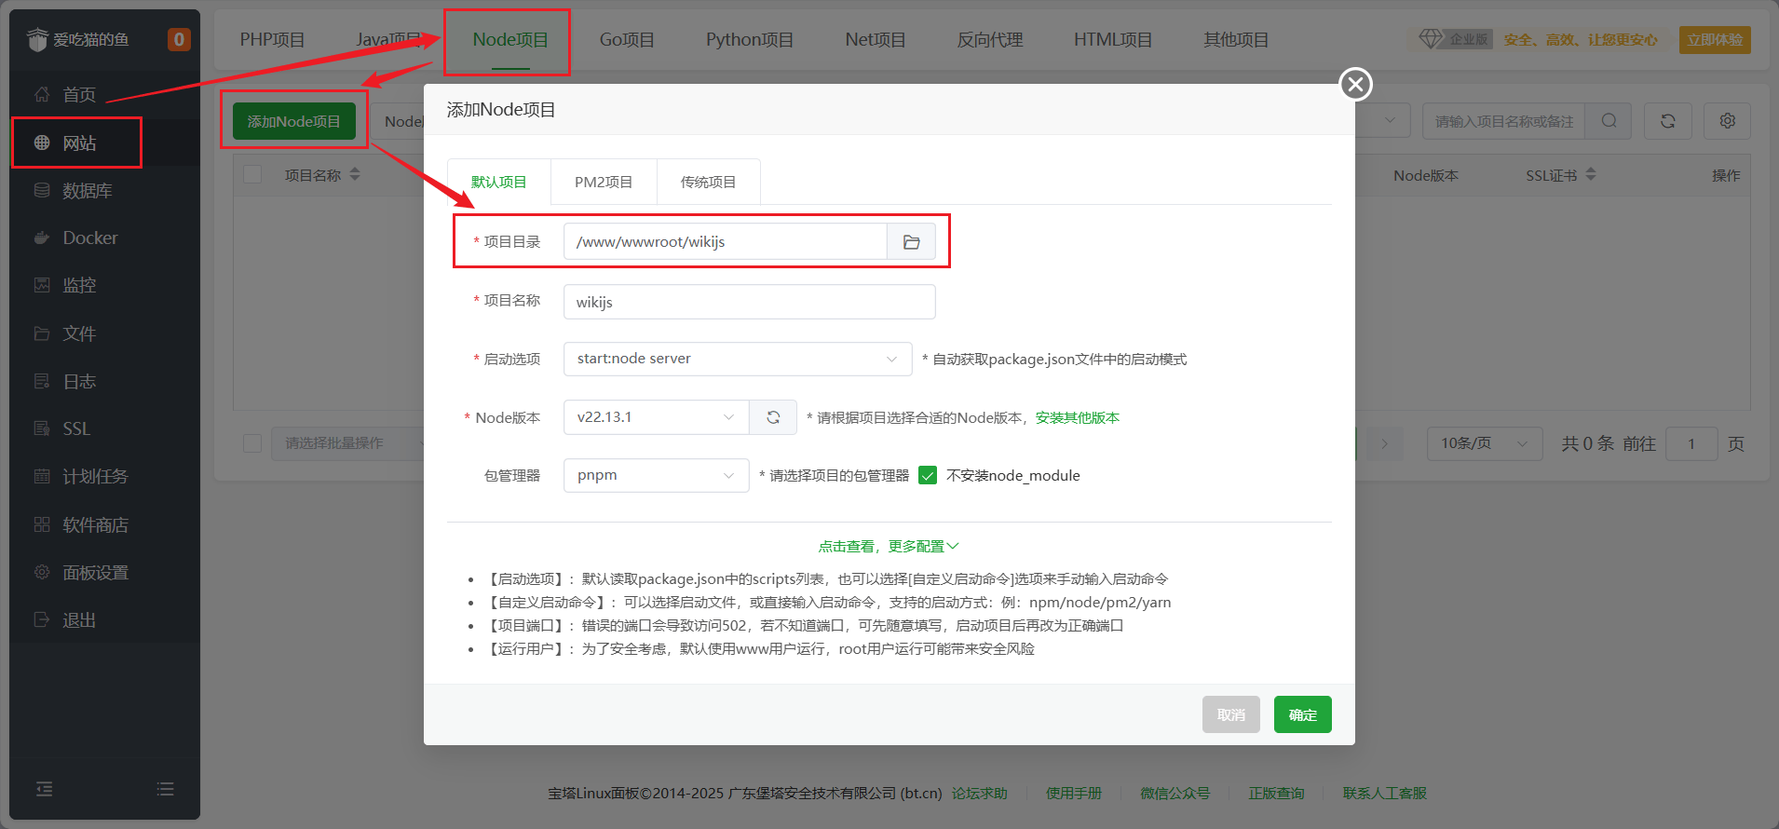
Task: Click the 退出 logout icon in sidebar
Action: [42, 619]
